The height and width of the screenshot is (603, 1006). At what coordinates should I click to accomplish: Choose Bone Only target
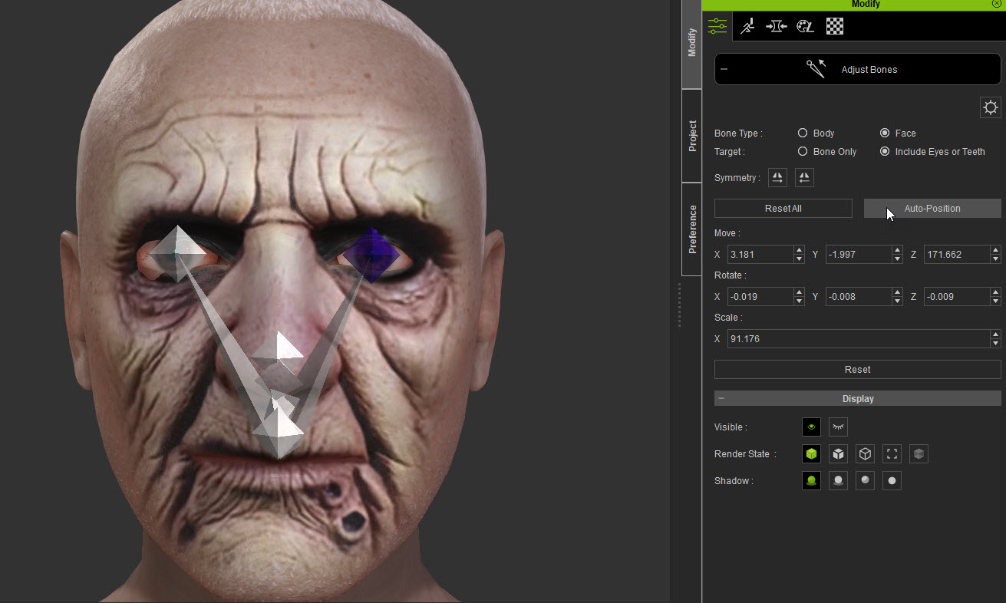pos(803,151)
